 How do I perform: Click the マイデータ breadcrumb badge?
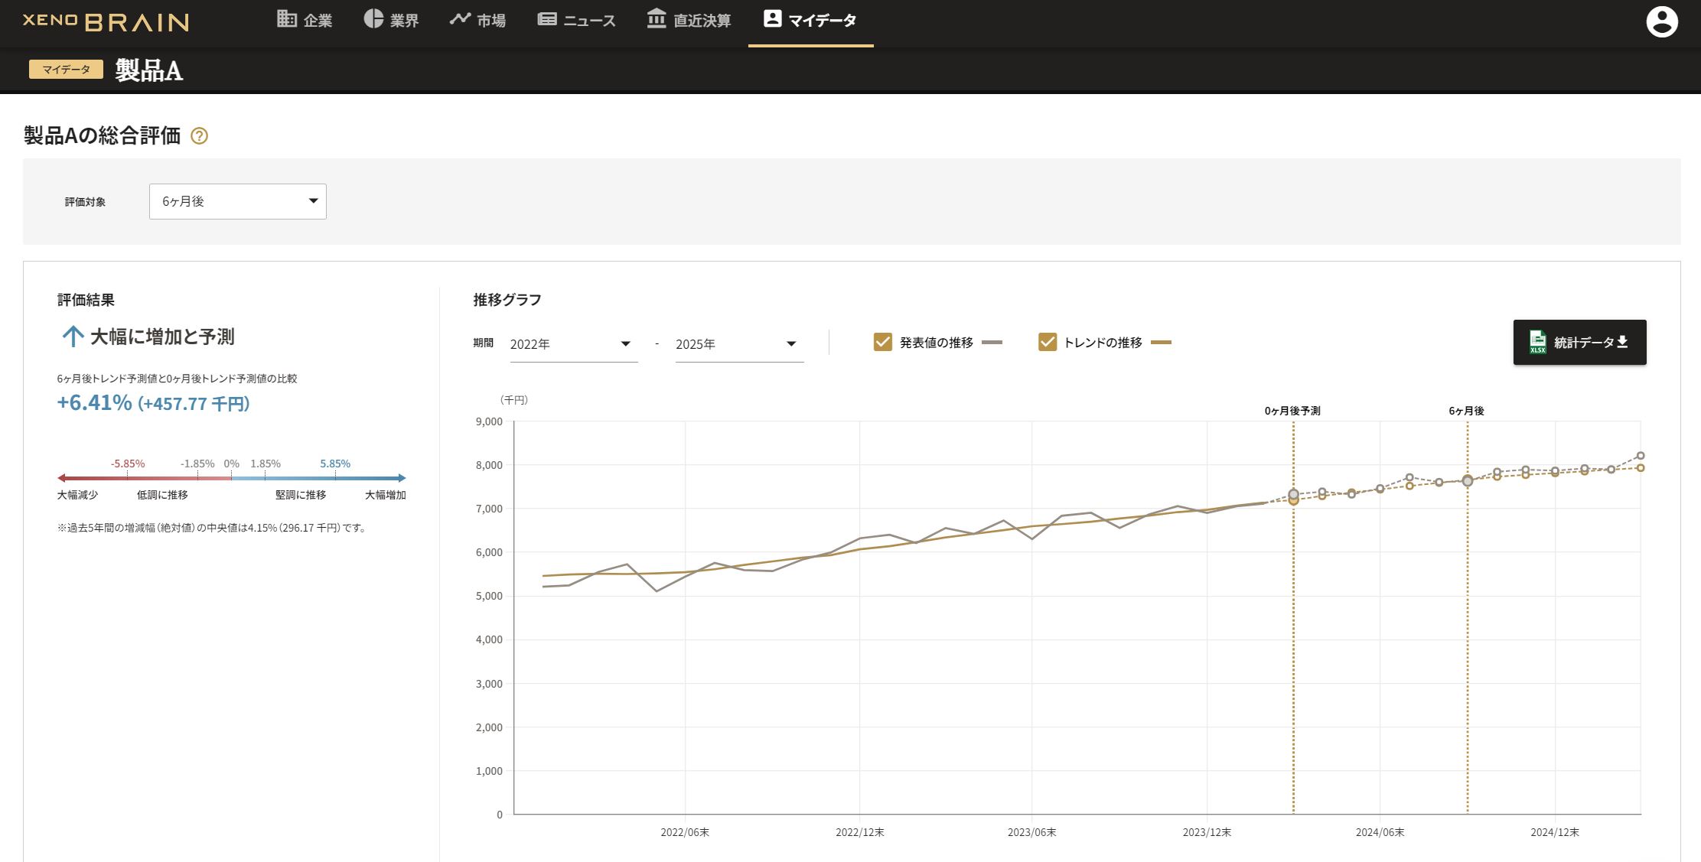(x=66, y=70)
